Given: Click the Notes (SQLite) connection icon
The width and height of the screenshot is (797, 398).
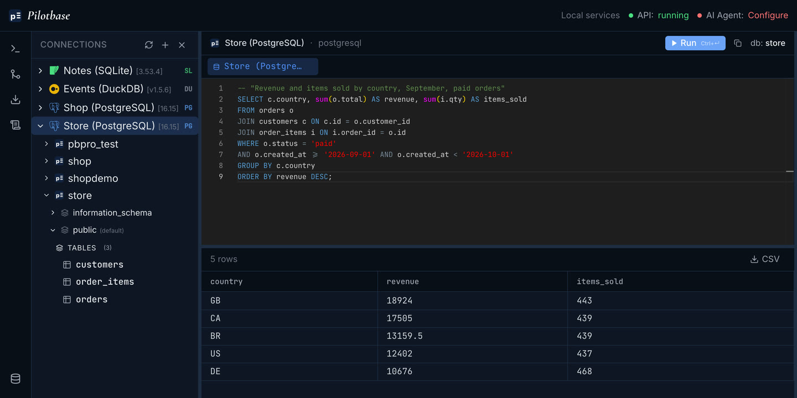Looking at the screenshot, I should (x=54, y=71).
